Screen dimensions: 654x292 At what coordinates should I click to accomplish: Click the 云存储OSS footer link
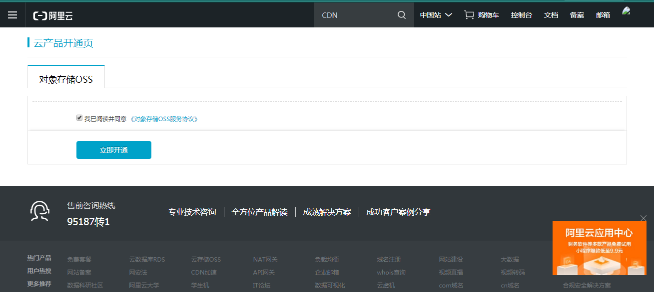point(206,260)
